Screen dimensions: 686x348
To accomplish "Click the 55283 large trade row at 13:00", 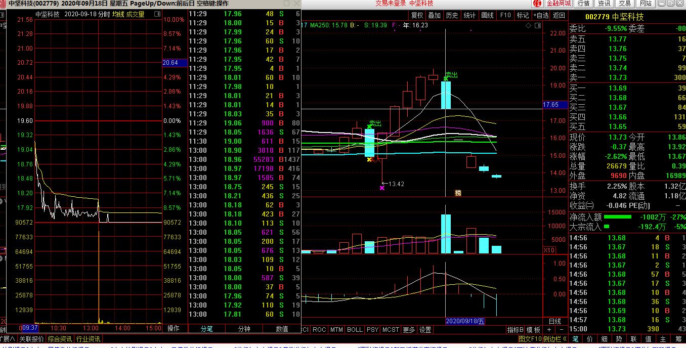I will pos(244,159).
